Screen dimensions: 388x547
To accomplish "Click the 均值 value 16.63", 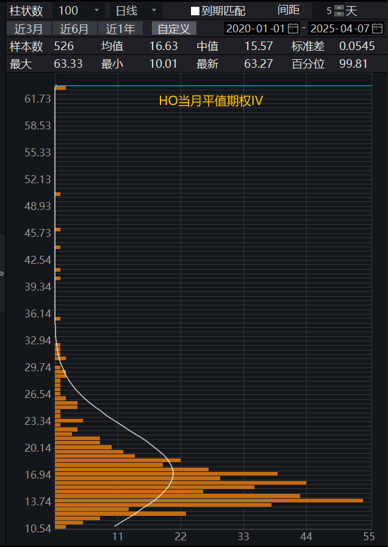I will coord(163,46).
